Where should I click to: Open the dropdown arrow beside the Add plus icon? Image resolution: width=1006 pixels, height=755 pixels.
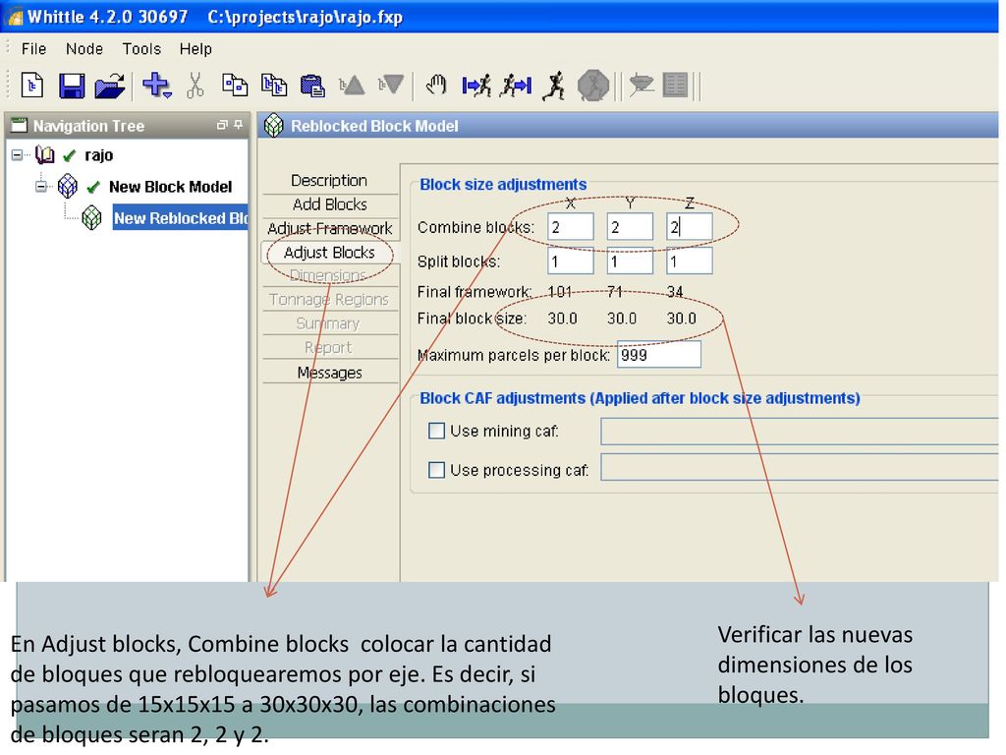pos(167,95)
